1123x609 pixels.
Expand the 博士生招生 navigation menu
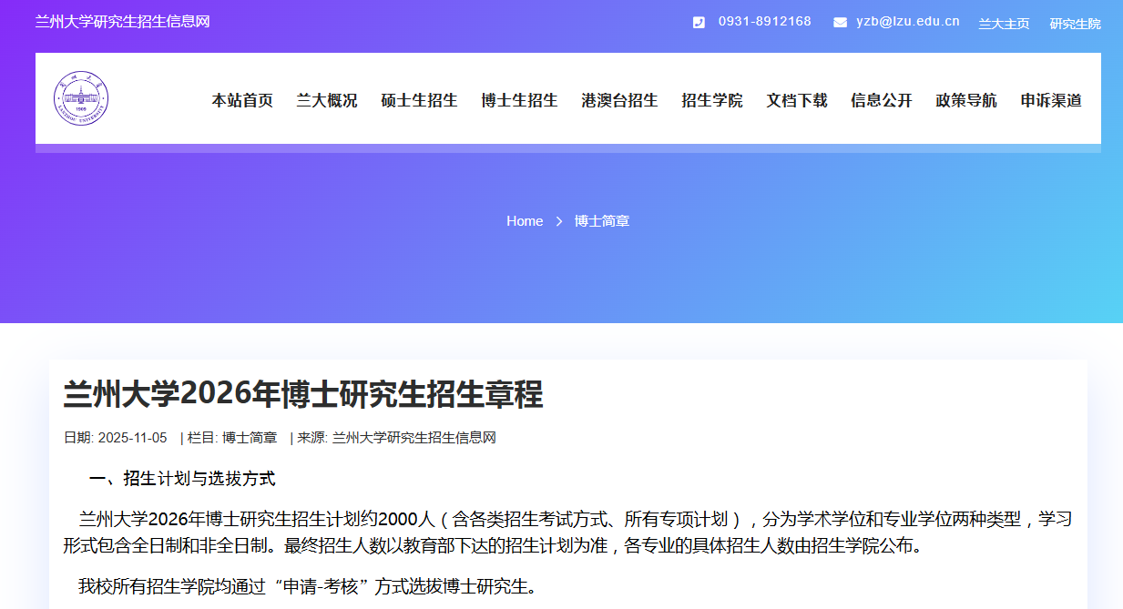coord(519,101)
